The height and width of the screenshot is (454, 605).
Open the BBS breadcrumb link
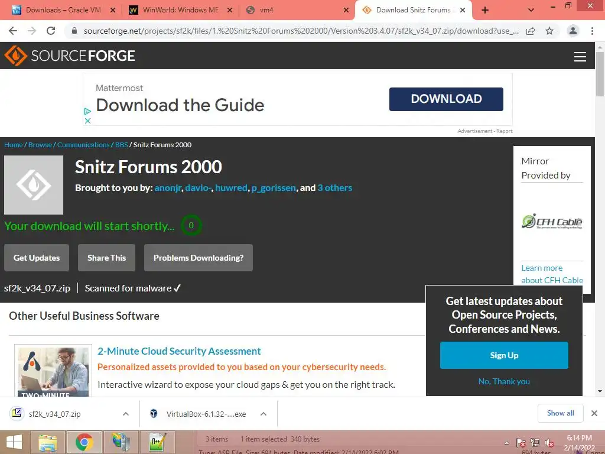tap(121, 145)
